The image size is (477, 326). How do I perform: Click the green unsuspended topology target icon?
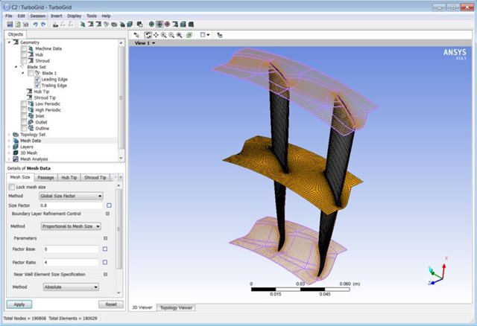tap(151, 25)
